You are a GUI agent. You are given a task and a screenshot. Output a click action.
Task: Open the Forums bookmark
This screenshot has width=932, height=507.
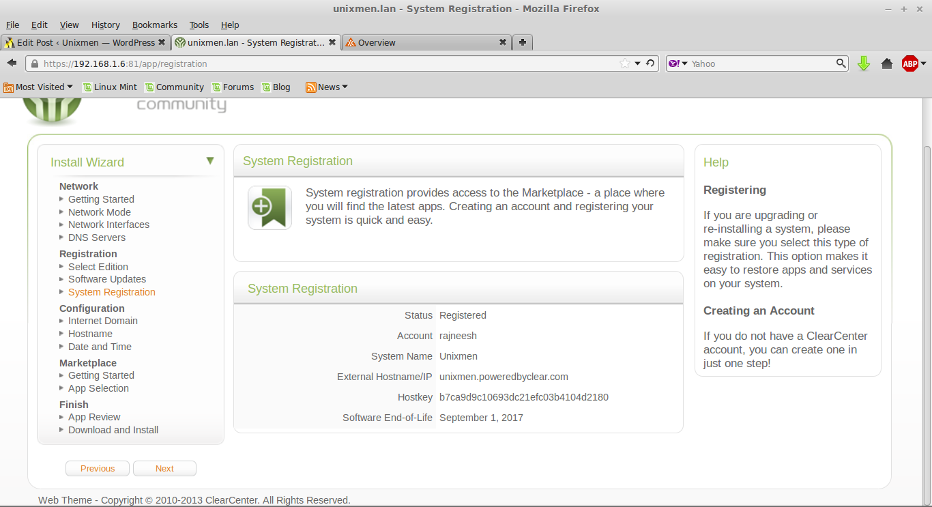pyautogui.click(x=233, y=87)
